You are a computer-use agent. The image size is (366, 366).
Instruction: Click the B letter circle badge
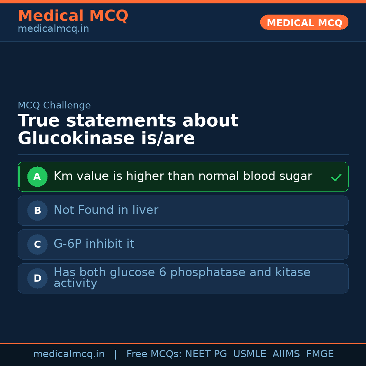(37, 210)
